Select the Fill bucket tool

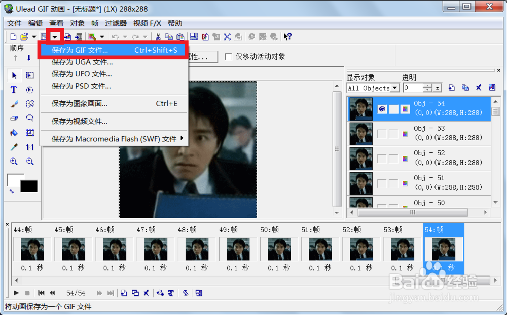point(14,133)
